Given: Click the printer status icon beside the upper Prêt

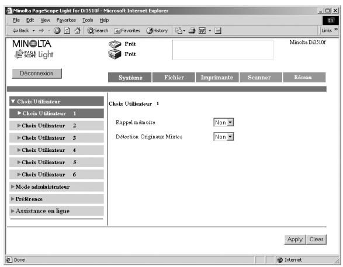Looking at the screenshot, I should [115, 44].
